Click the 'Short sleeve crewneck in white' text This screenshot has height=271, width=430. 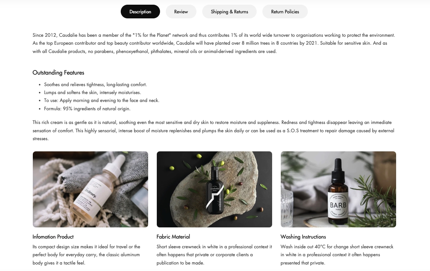coord(214,255)
